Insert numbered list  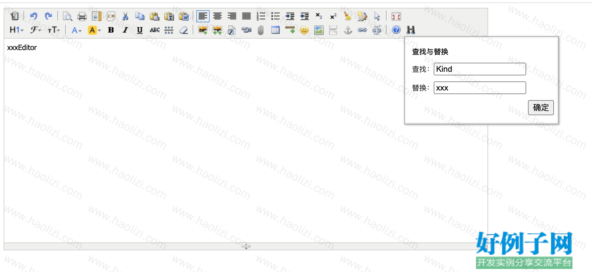point(261,16)
